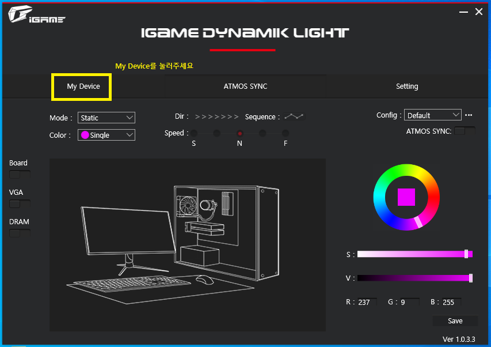Click the B value field showing 255
491x347 pixels.
pos(451,302)
